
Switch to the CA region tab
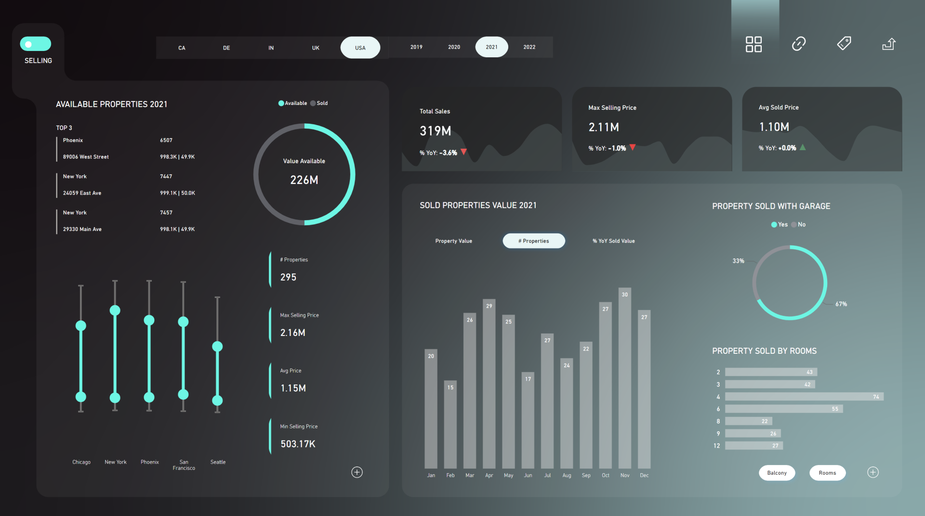tap(182, 48)
